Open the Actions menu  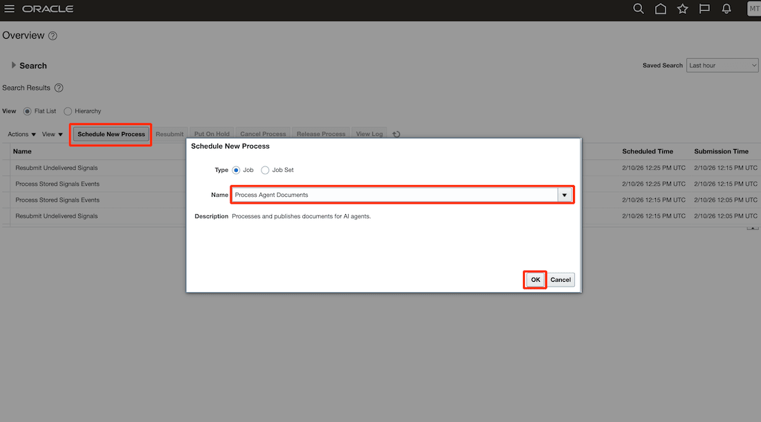tap(20, 133)
